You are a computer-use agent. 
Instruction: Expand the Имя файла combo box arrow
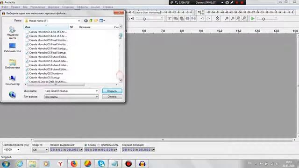(97, 91)
